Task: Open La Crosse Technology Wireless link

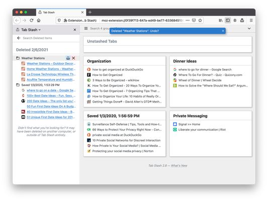Action: [51, 74]
